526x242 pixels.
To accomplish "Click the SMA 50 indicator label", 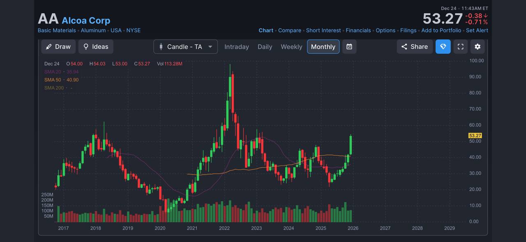I will click(x=53, y=80).
